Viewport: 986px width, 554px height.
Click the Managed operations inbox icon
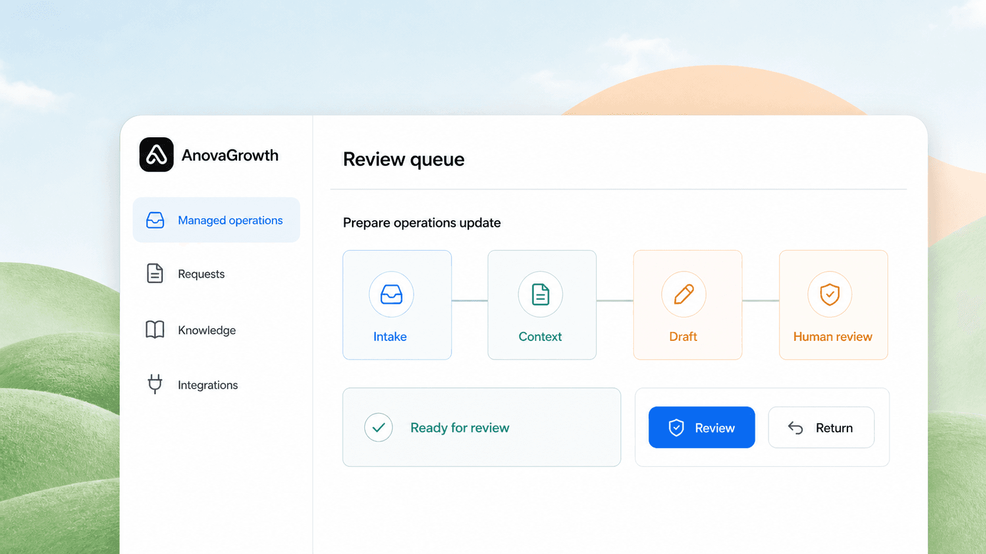tap(155, 220)
